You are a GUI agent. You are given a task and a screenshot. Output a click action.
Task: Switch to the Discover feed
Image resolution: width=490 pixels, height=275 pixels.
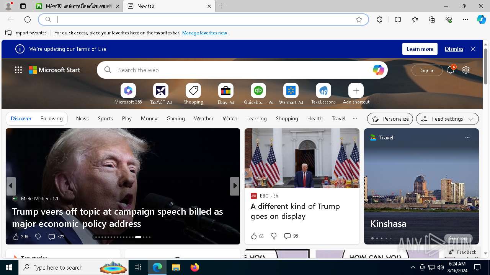tap(21, 119)
